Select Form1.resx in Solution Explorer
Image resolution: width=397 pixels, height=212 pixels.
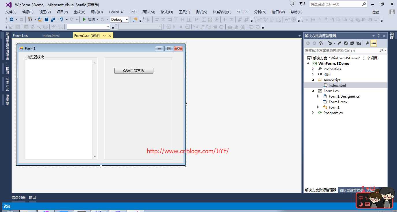338,102
